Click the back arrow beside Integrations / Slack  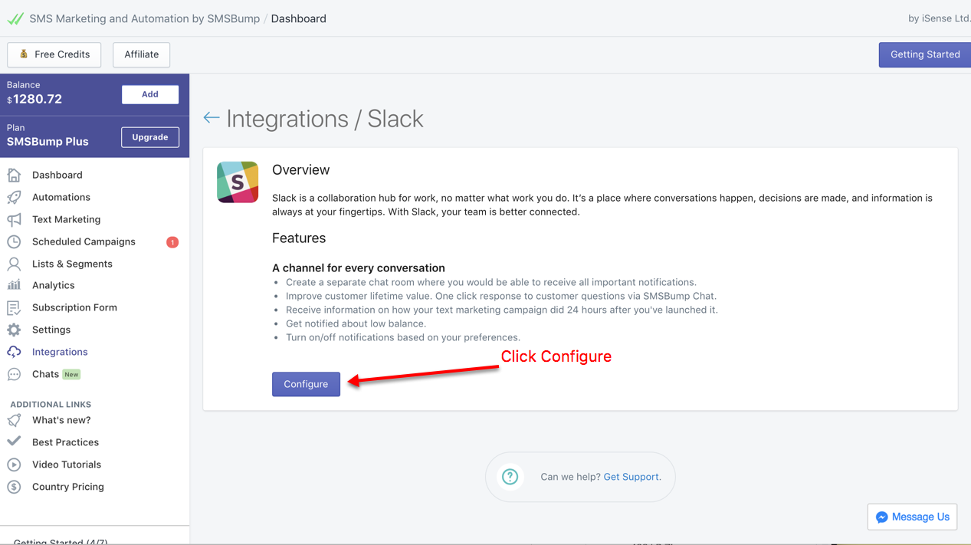click(x=212, y=118)
